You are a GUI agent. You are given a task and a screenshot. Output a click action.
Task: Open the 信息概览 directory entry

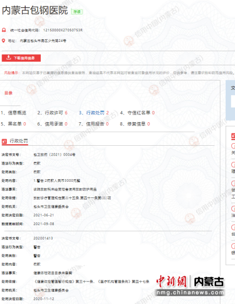click(x=14, y=113)
